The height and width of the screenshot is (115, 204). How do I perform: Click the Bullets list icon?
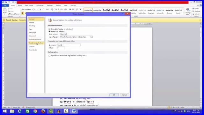pos(56,10)
